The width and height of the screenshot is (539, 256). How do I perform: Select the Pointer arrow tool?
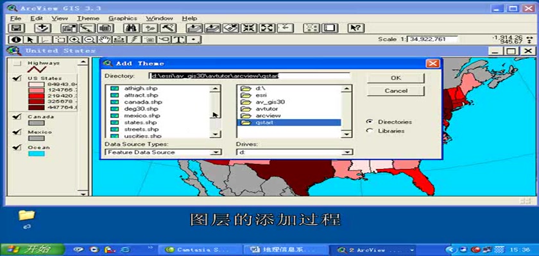click(x=31, y=40)
